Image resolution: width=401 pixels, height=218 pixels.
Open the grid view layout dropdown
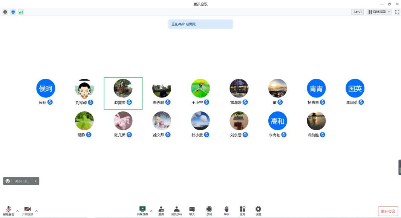379,12
